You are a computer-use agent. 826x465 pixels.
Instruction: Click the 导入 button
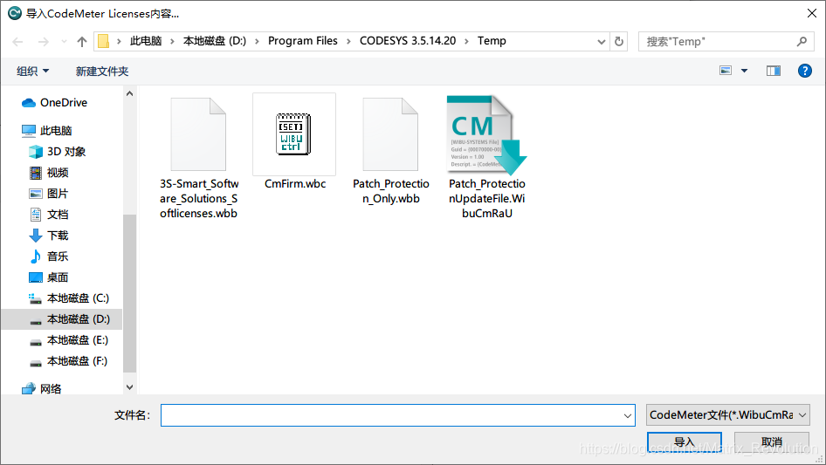[x=685, y=441]
